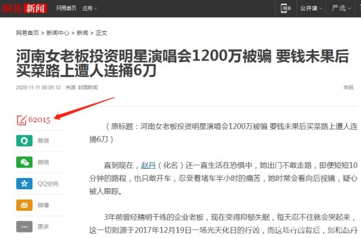Share via the green 易信 icon

[x=24, y=141]
